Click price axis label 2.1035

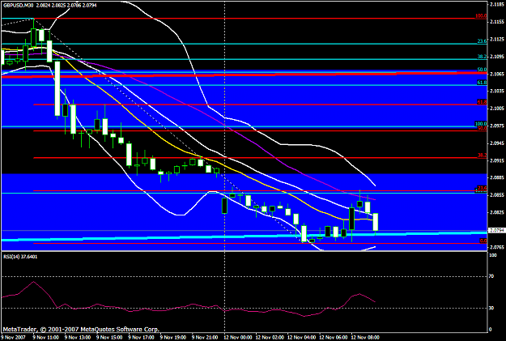[497, 91]
